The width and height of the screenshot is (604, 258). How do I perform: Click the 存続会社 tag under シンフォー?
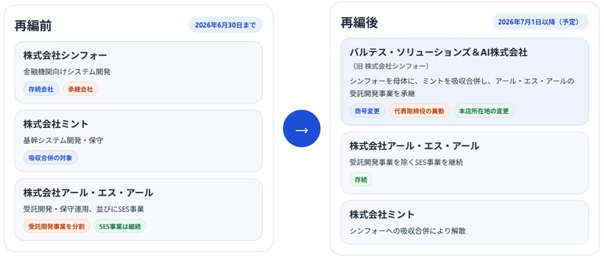coord(41,89)
